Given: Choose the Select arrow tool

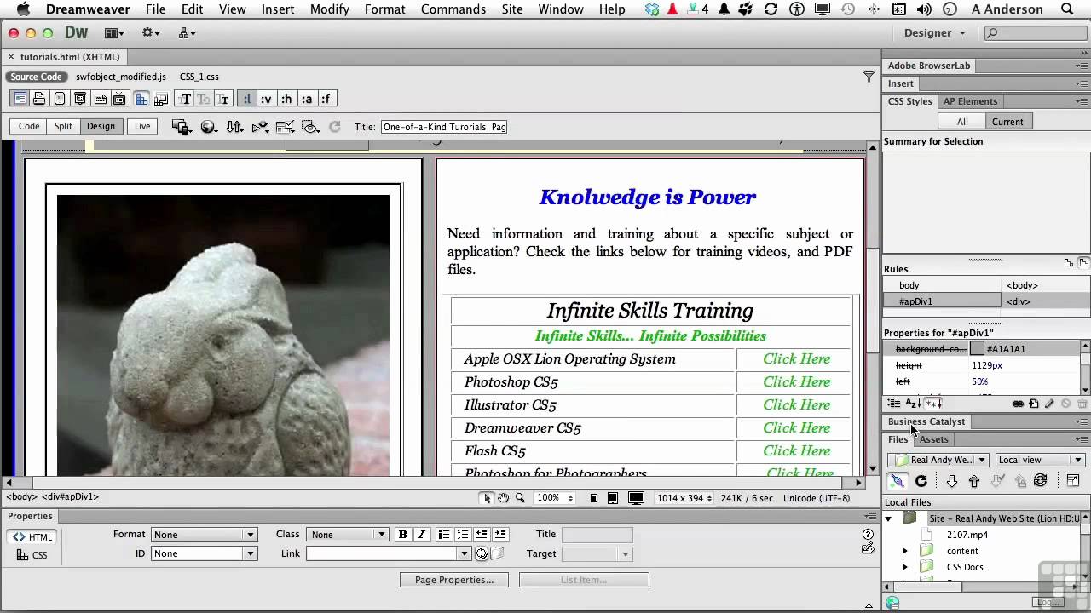Looking at the screenshot, I should 487,498.
